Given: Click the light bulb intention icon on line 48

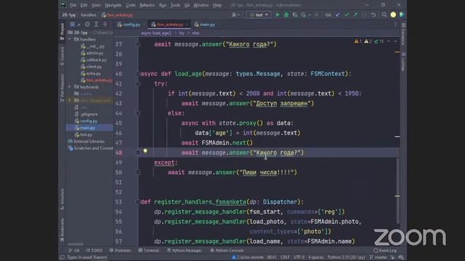Looking at the screenshot, I should tap(145, 151).
